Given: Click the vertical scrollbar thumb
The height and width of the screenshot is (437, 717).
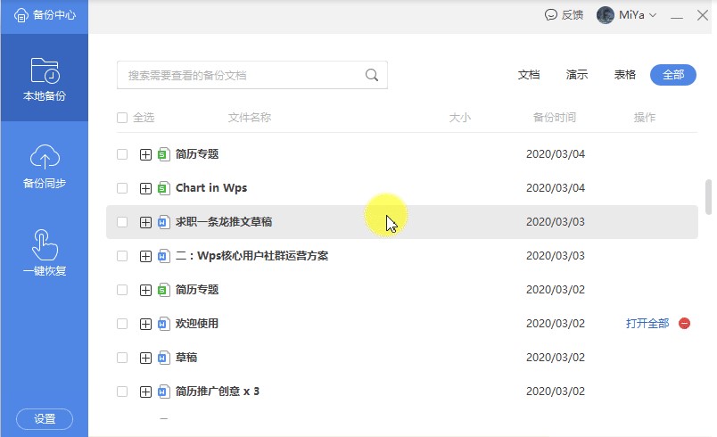Looking at the screenshot, I should point(709,196).
